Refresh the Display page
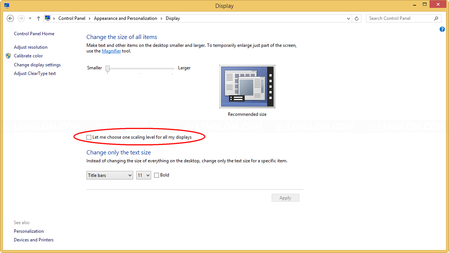 click(x=357, y=18)
